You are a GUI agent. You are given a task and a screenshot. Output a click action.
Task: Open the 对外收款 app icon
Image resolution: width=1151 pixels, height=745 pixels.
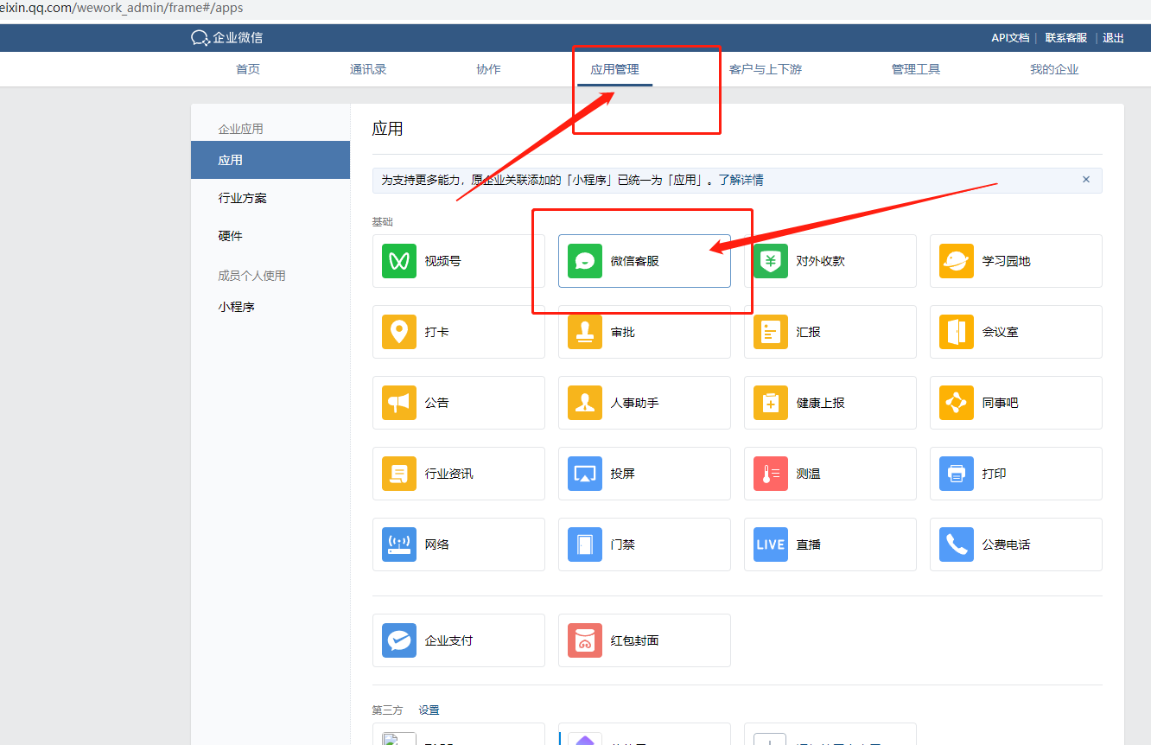[x=771, y=261]
